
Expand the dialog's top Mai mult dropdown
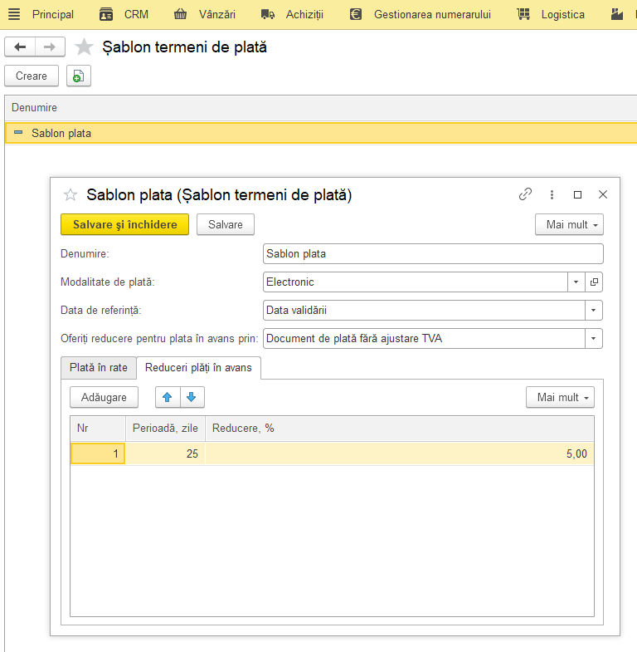point(569,224)
